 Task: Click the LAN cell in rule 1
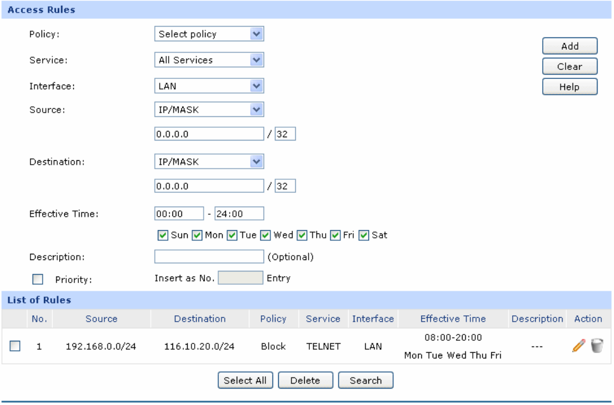click(x=373, y=347)
